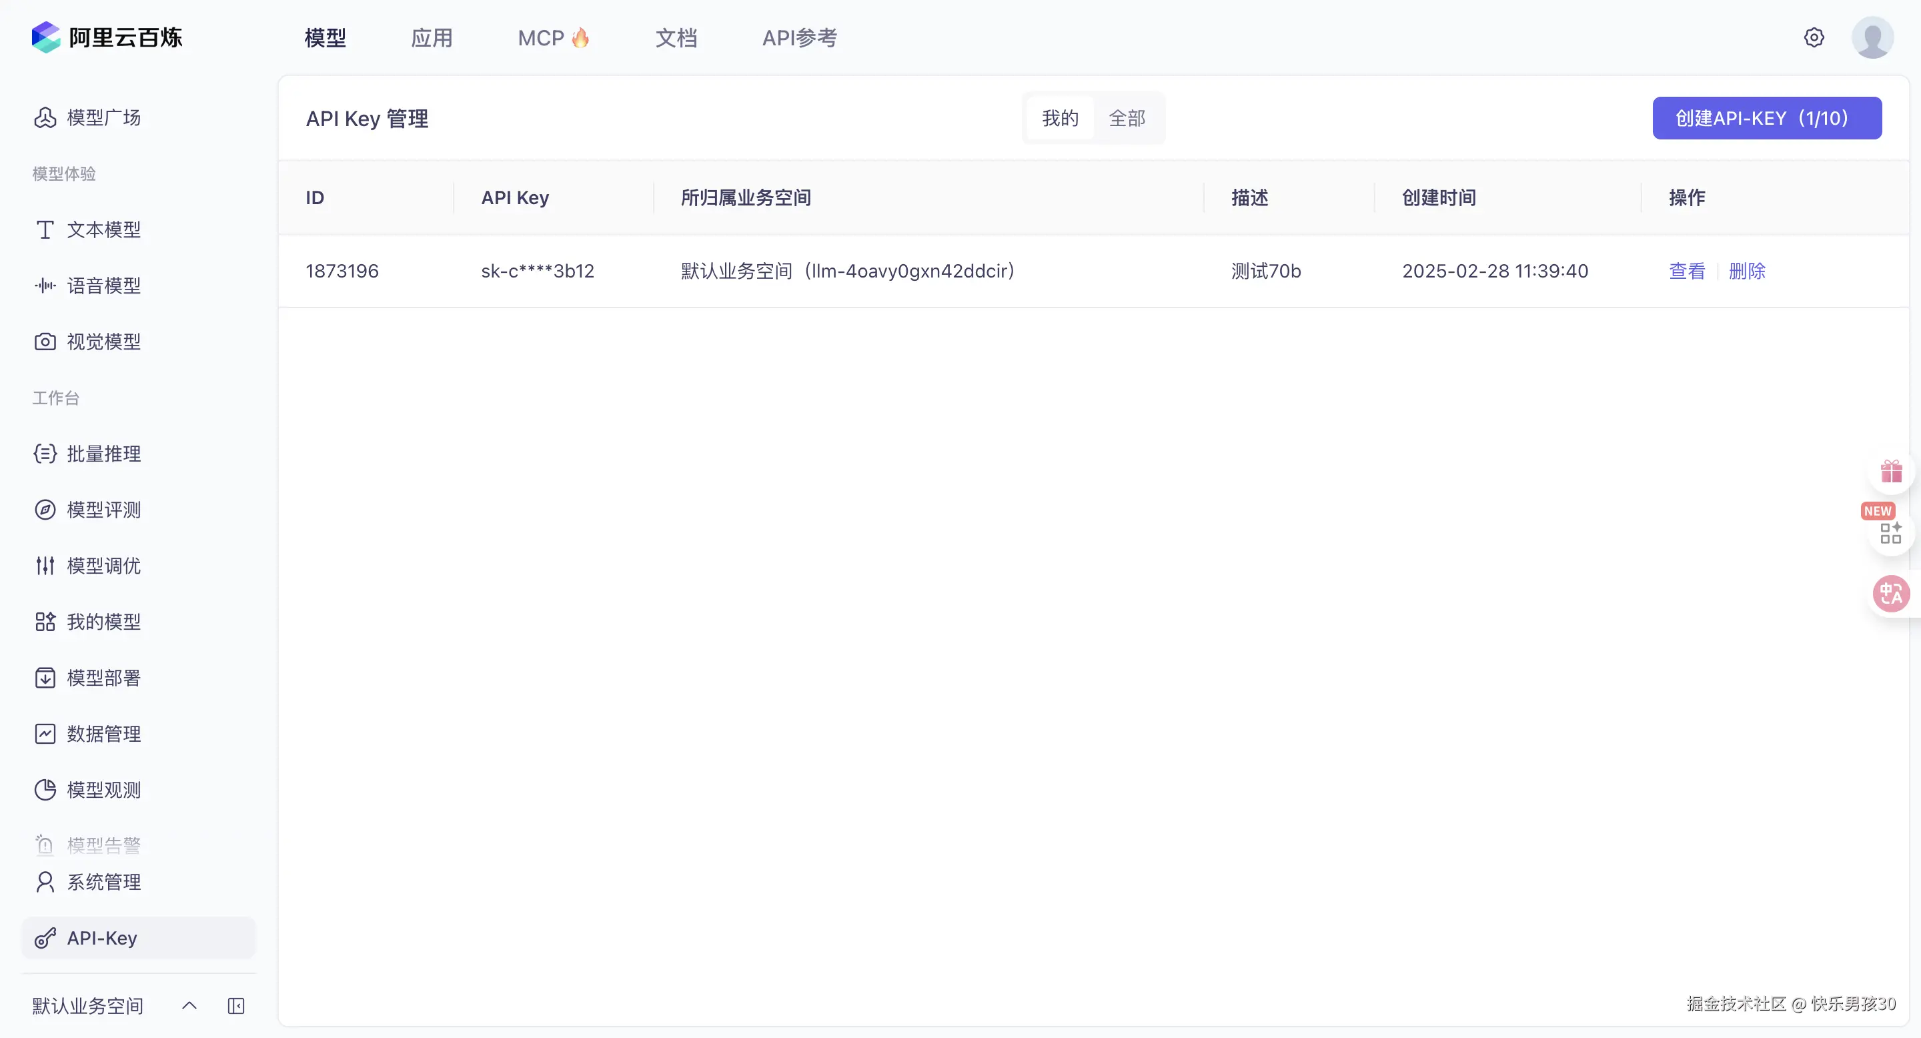Click 查看 link for key 1873196
1921x1038 pixels.
[x=1687, y=272]
